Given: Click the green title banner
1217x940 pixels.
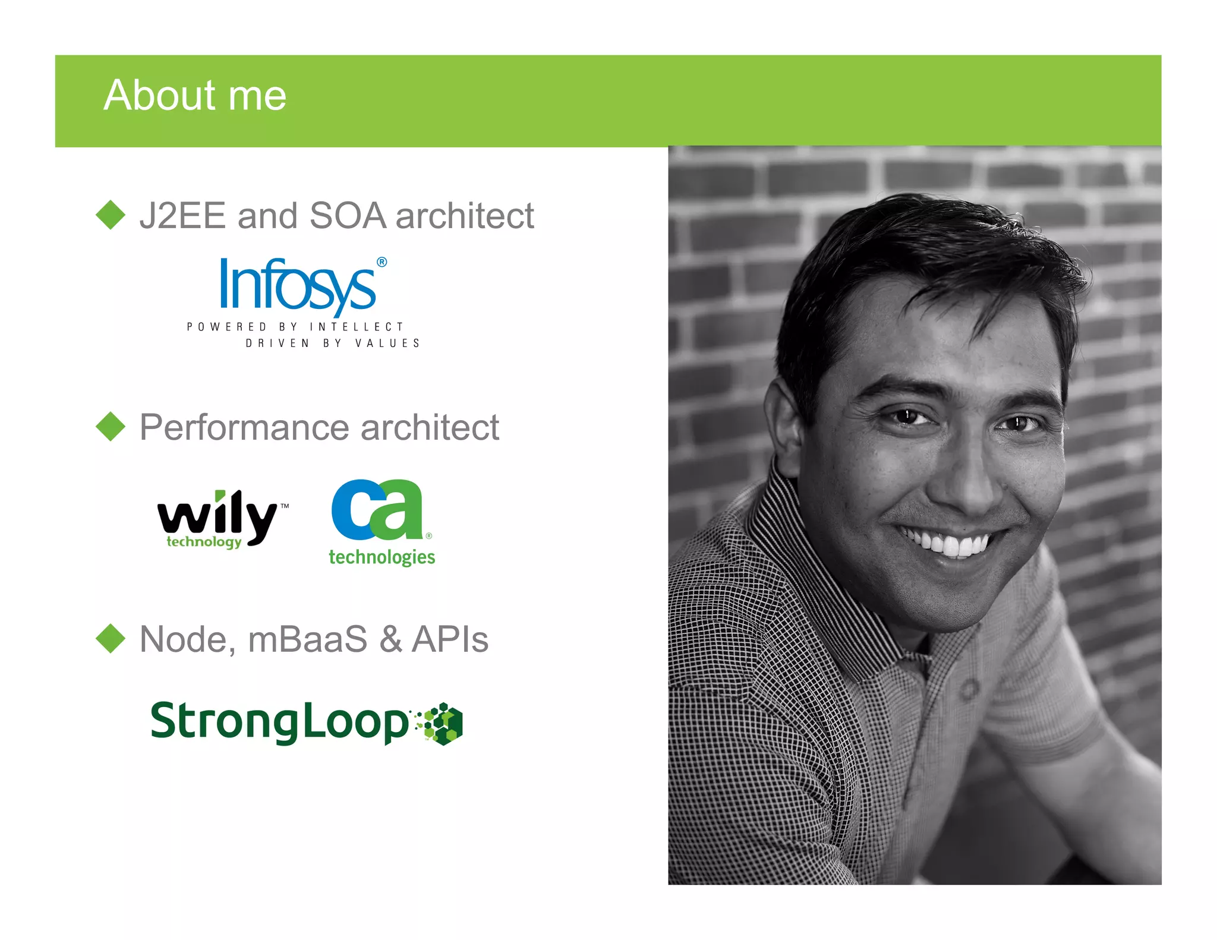Looking at the screenshot, I should [713, 101].
